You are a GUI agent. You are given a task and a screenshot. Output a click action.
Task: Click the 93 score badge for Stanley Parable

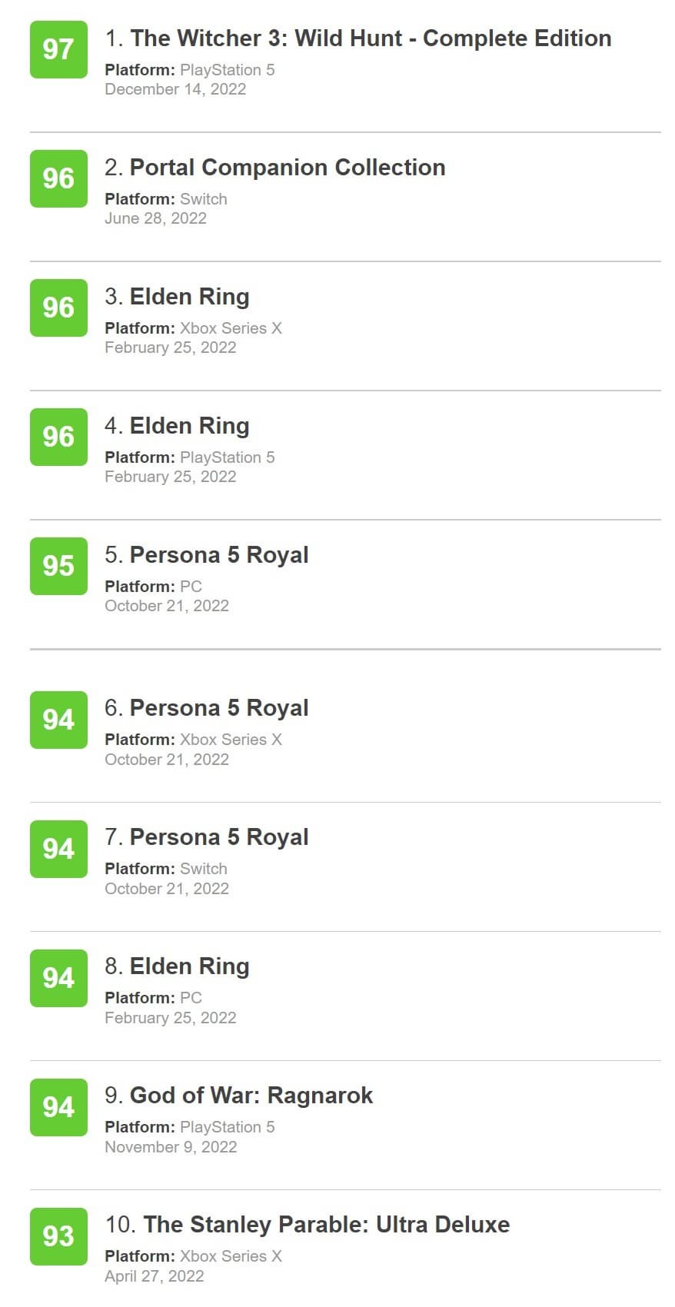coord(58,1236)
